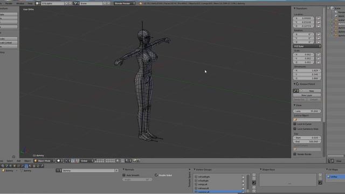The image size is (345, 194).
Task: Lock the Scale X value
Action: [x=319, y=54]
